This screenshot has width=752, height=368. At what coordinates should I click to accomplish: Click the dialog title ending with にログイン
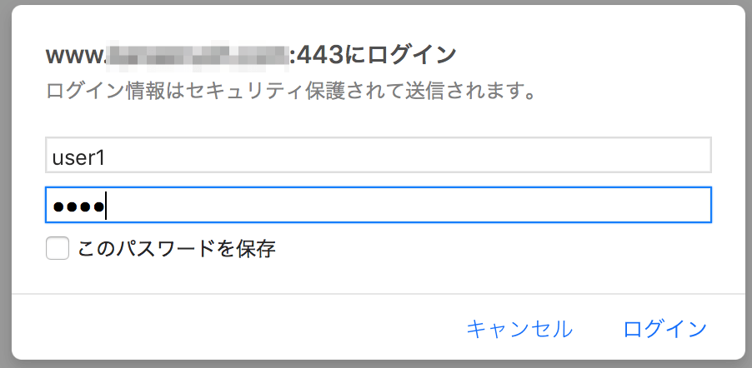pyautogui.click(x=250, y=55)
